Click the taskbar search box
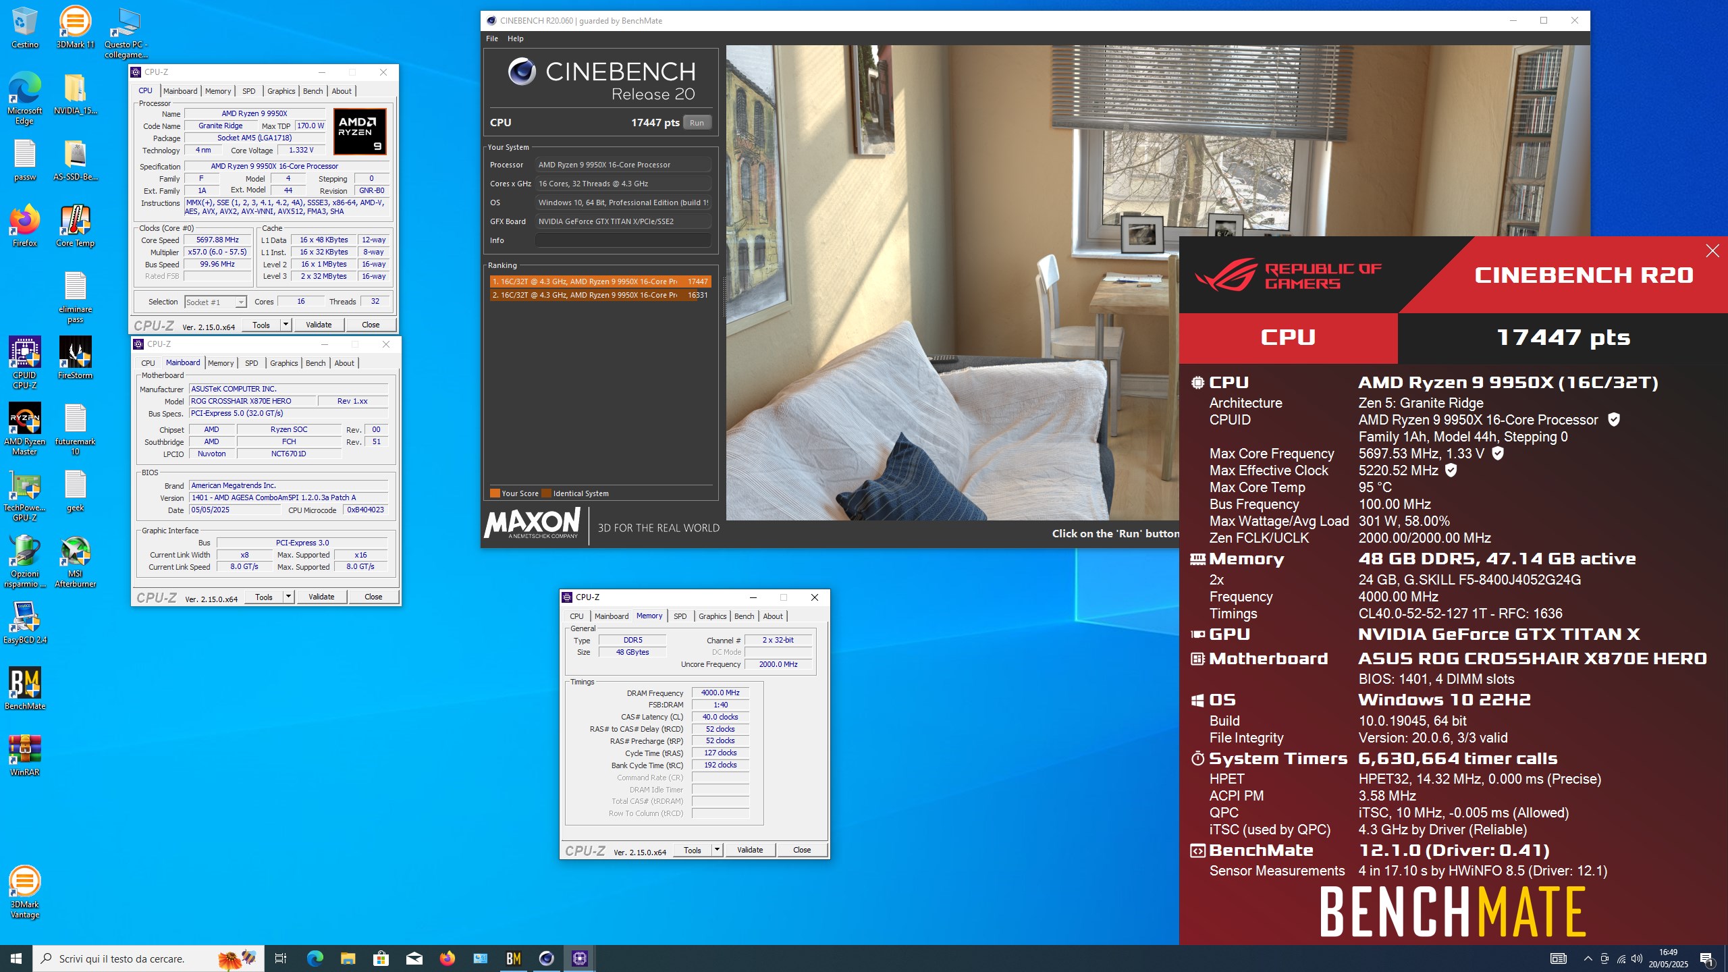This screenshot has width=1728, height=972. [x=148, y=959]
